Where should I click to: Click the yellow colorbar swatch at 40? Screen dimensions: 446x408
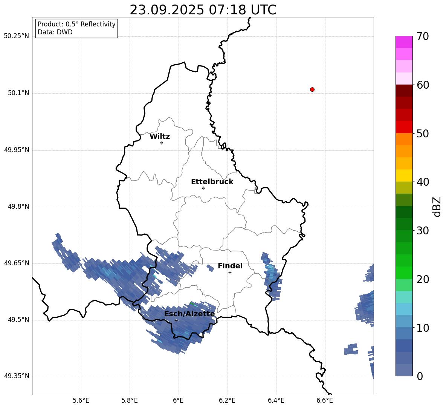tap(404, 176)
